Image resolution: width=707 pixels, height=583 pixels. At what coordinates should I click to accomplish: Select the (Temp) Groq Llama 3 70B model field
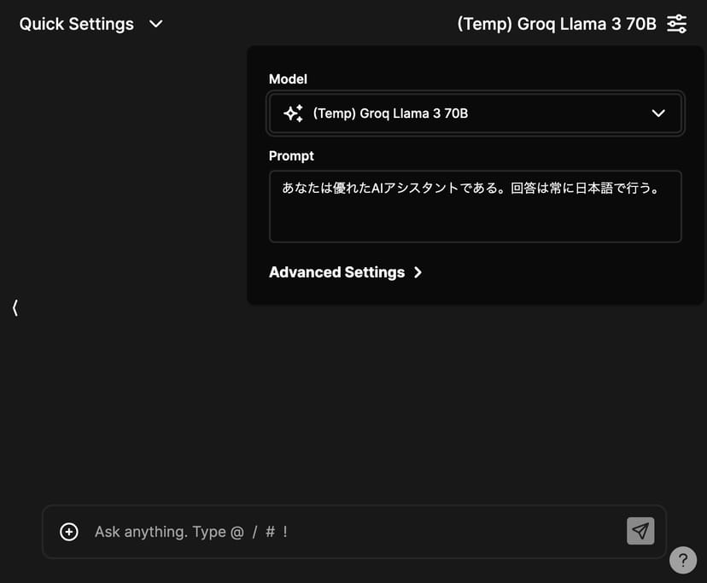461,114
